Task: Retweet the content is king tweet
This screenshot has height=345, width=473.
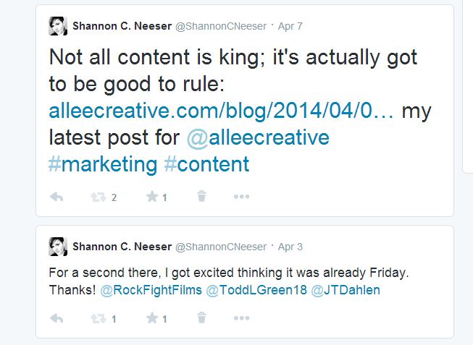Action: (99, 197)
